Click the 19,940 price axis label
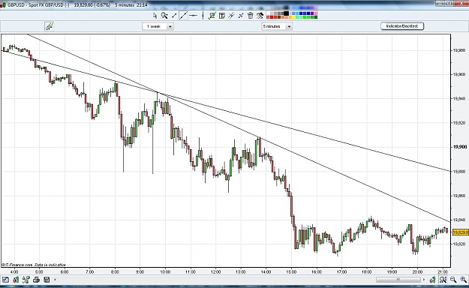The image size is (469, 288). tap(459, 98)
